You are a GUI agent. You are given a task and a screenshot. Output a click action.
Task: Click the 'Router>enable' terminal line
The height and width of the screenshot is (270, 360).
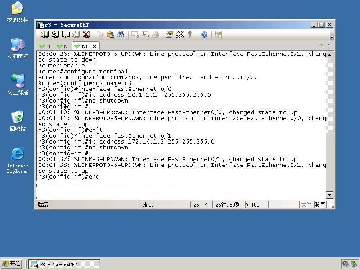(x=62, y=66)
